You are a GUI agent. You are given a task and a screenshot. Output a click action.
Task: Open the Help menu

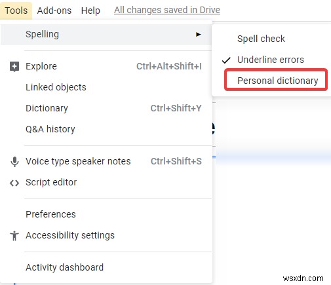[90, 10]
